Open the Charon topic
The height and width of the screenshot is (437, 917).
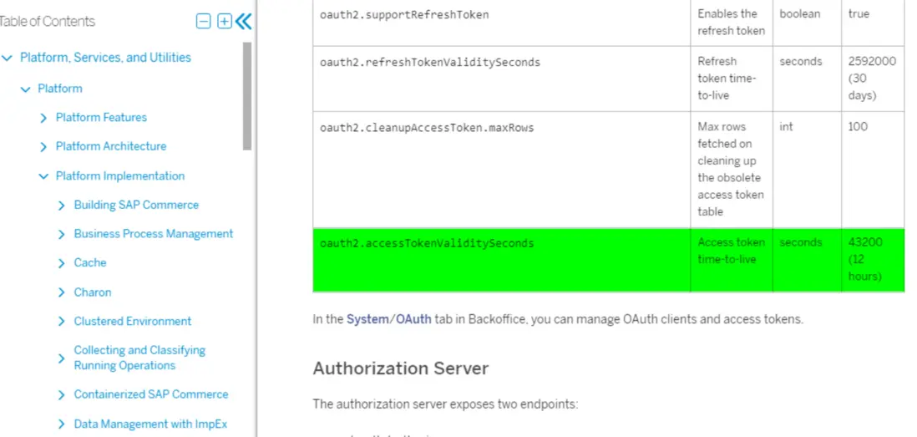pyautogui.click(x=92, y=292)
